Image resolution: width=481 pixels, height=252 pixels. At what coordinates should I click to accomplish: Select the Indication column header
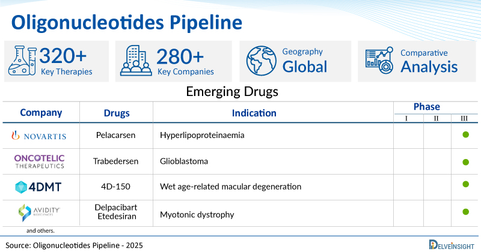tap(254, 113)
